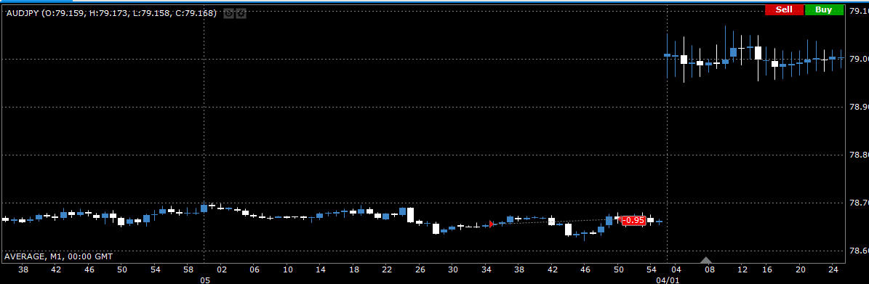Click the 'AVERAGE, M1, 00:00 GMT' label
This screenshot has height=284, width=869.
click(x=59, y=257)
